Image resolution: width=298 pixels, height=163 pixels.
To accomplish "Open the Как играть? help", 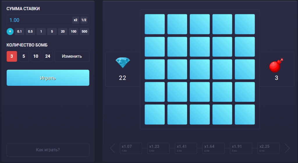I will pyautogui.click(x=48, y=150).
